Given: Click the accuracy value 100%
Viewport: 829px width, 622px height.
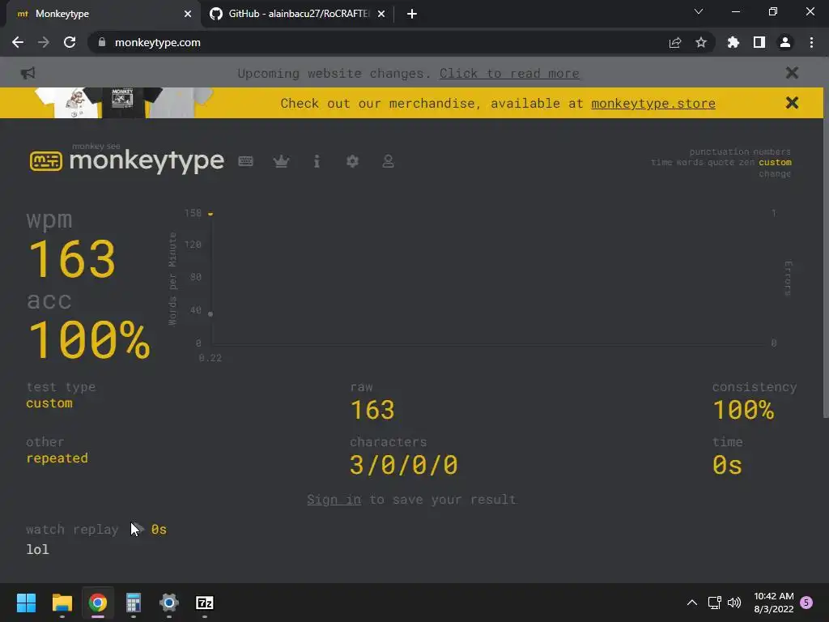Looking at the screenshot, I should (89, 339).
